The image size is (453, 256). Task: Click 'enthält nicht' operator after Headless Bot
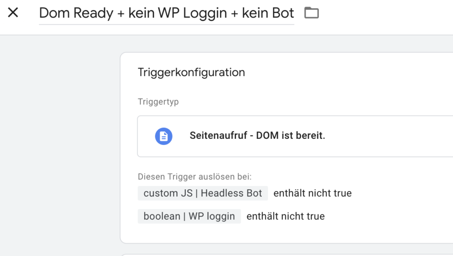302,193
